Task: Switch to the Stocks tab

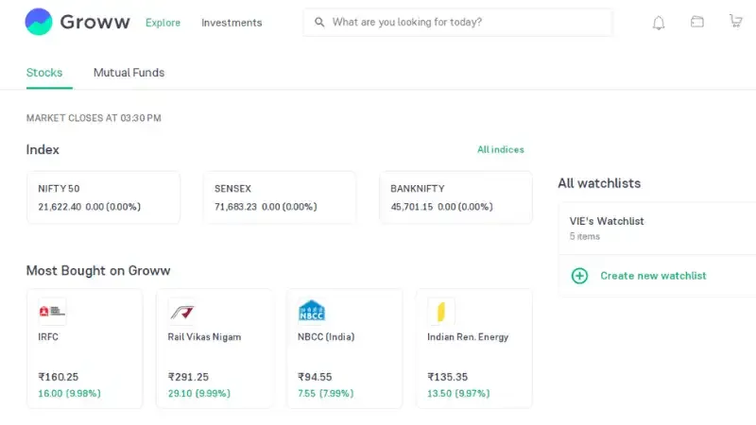Action: coord(44,73)
